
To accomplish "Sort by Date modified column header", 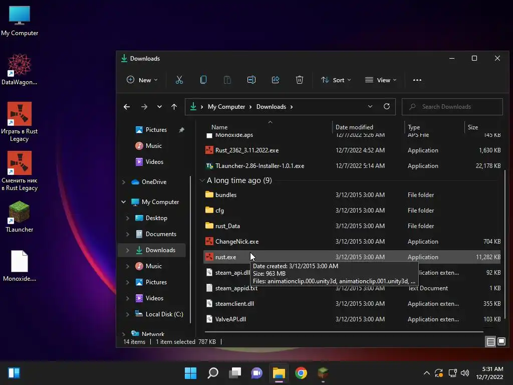I will pyautogui.click(x=354, y=127).
